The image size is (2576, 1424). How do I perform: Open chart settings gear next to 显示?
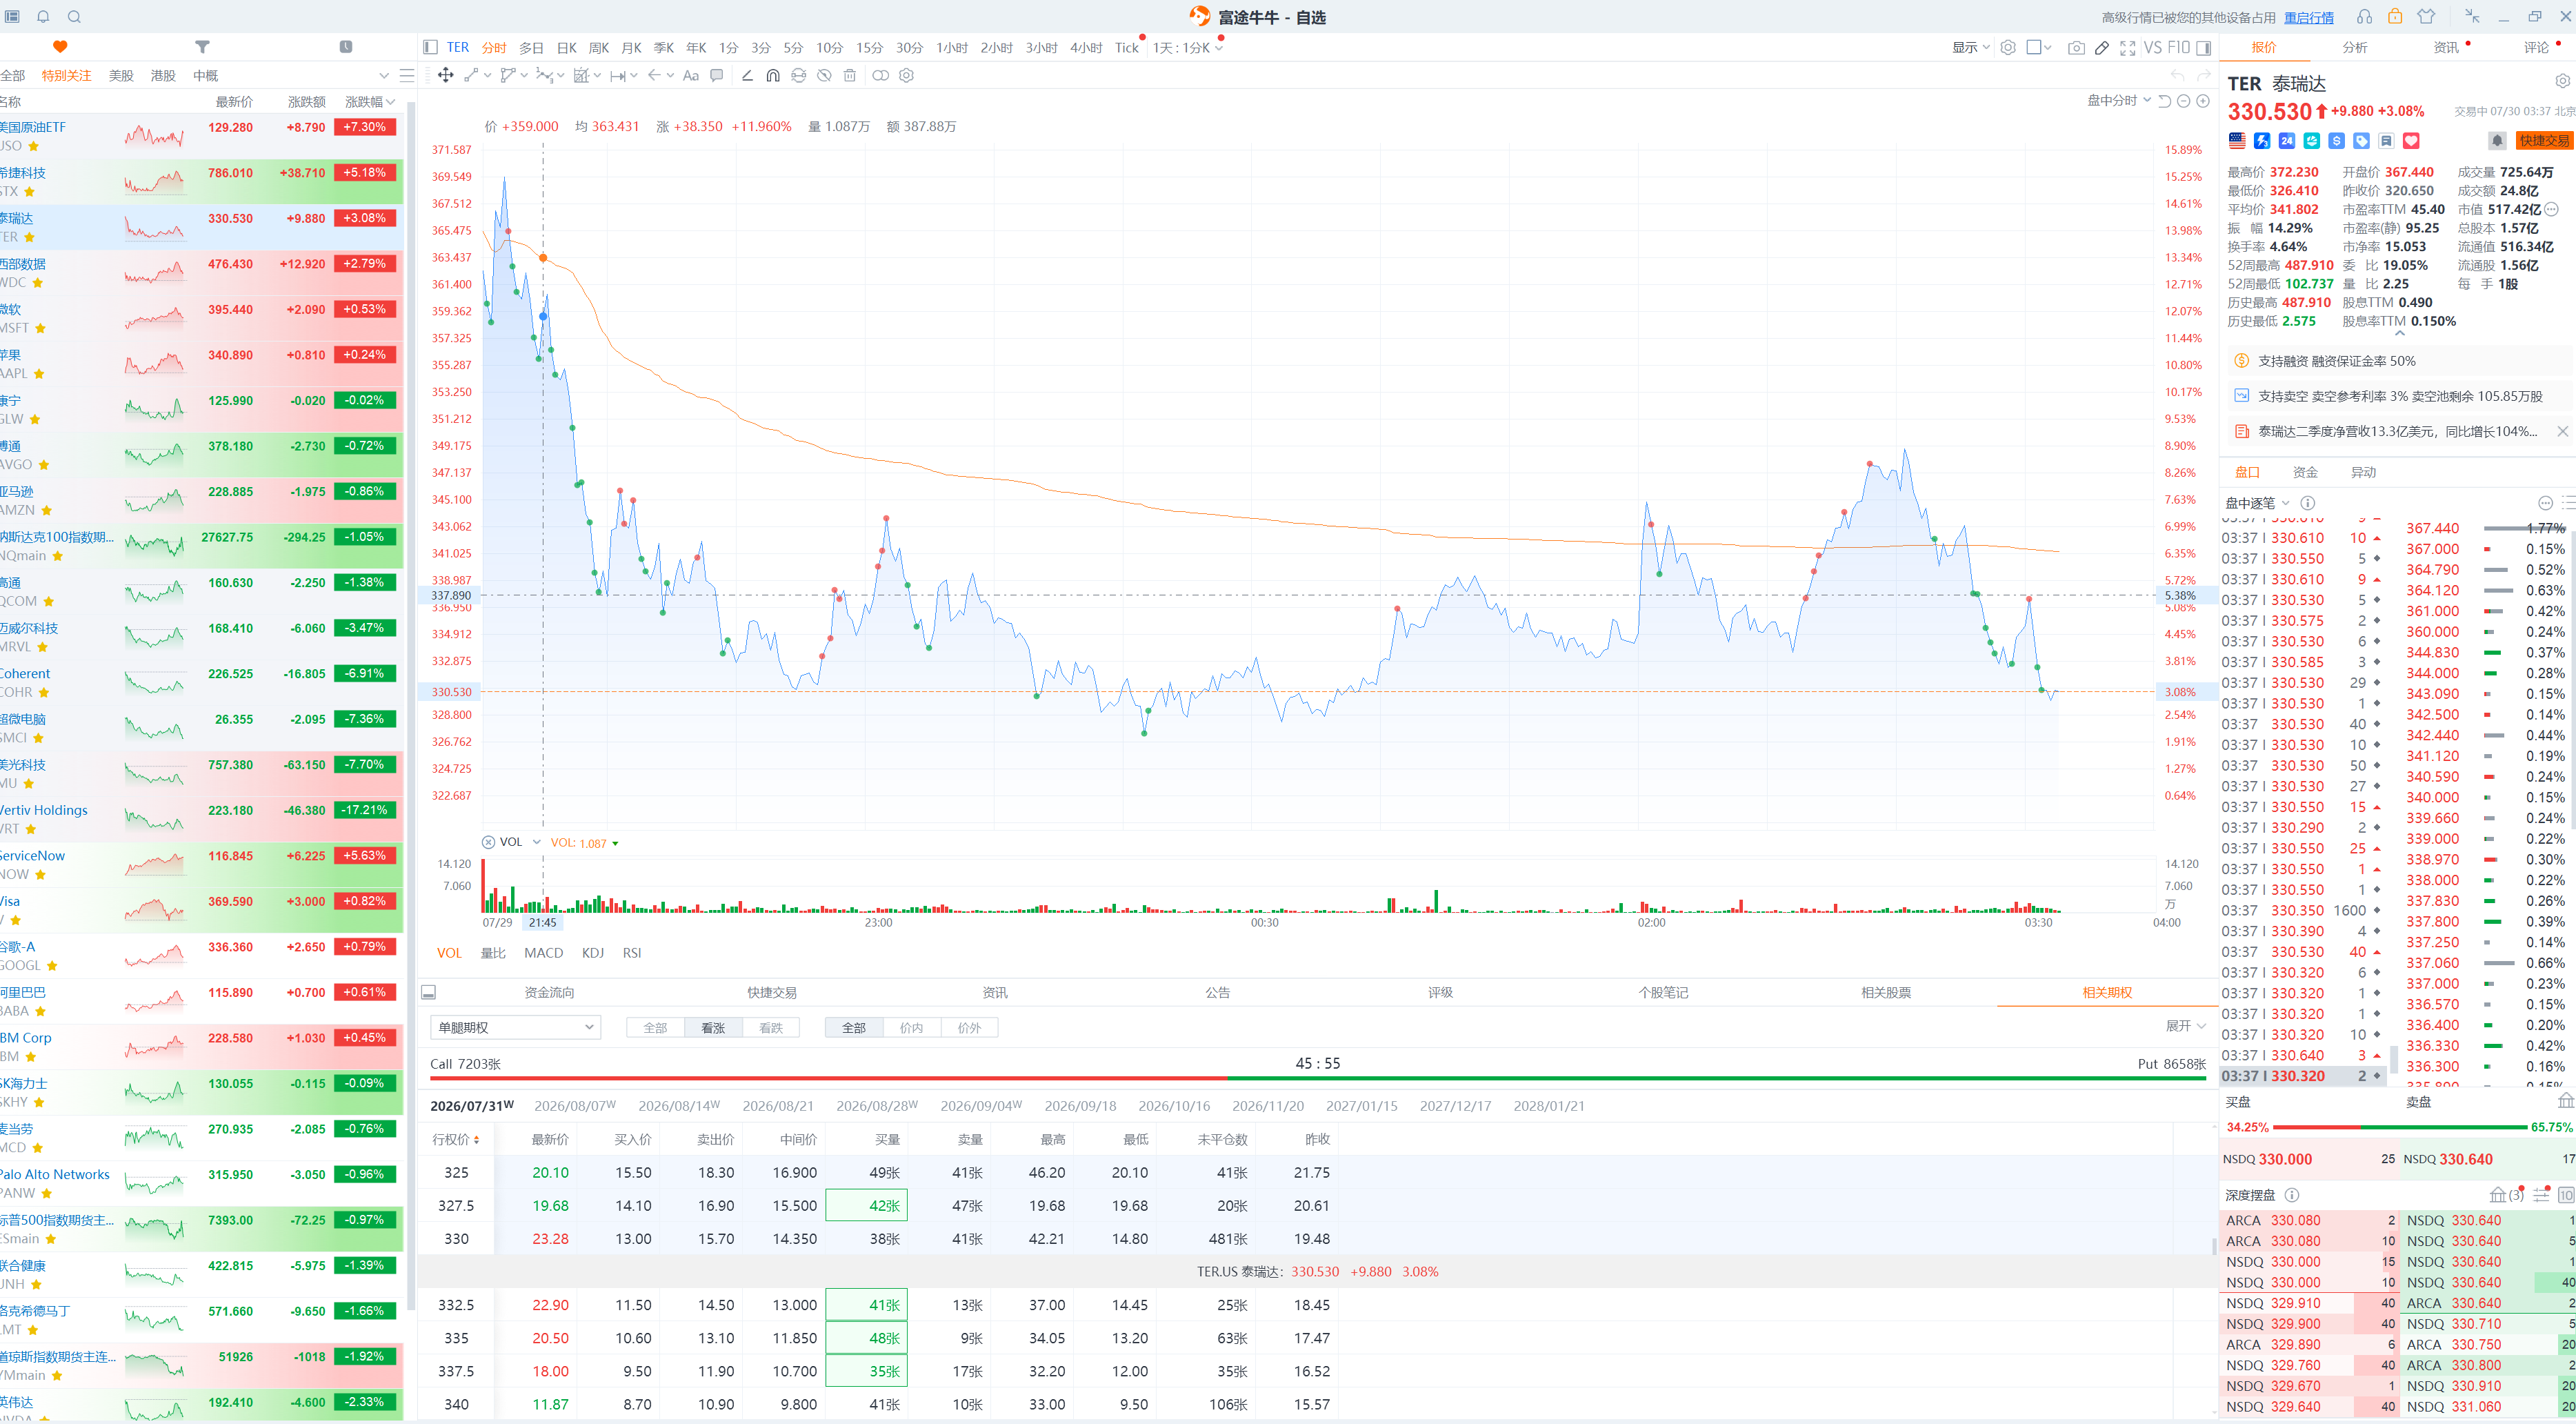(2008, 47)
